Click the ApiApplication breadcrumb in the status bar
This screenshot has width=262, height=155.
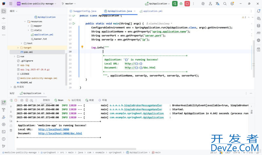(137, 152)
